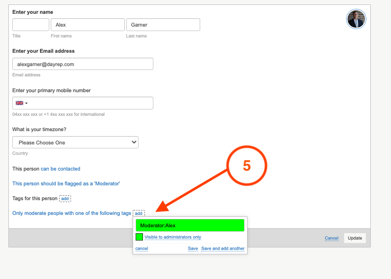
Task: Click 'add' beside the moderate tags line
Action: point(139,213)
